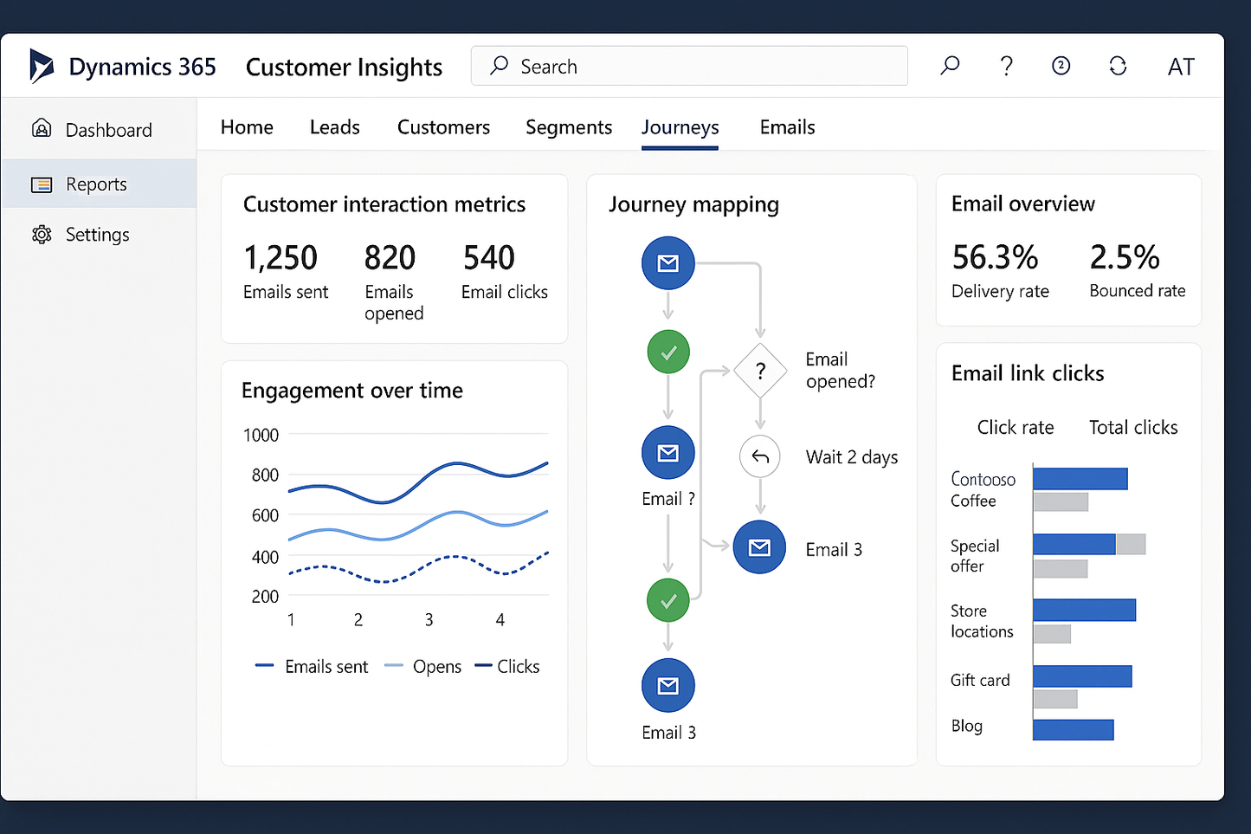
Task: Select Reports in the left sidebar
Action: [x=95, y=184]
